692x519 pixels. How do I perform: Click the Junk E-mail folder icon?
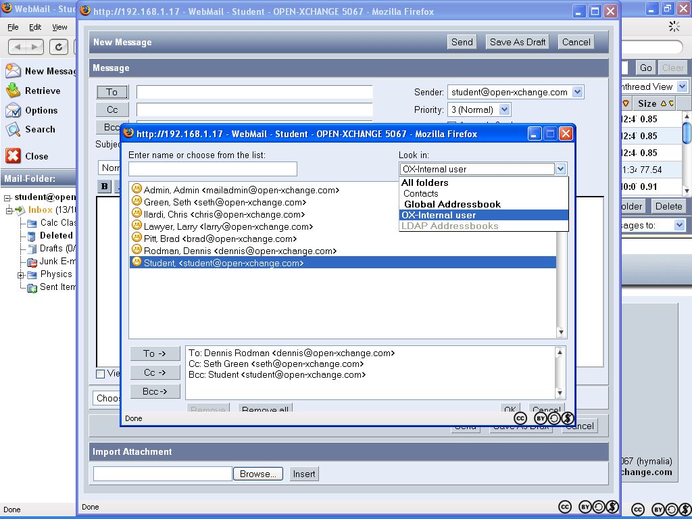(32, 262)
